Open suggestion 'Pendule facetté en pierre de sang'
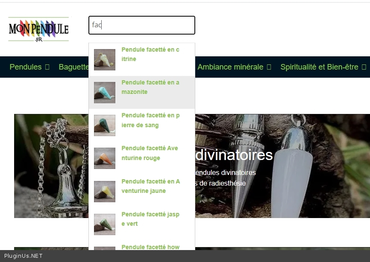Viewport: 370px width, 262px height. point(142,125)
